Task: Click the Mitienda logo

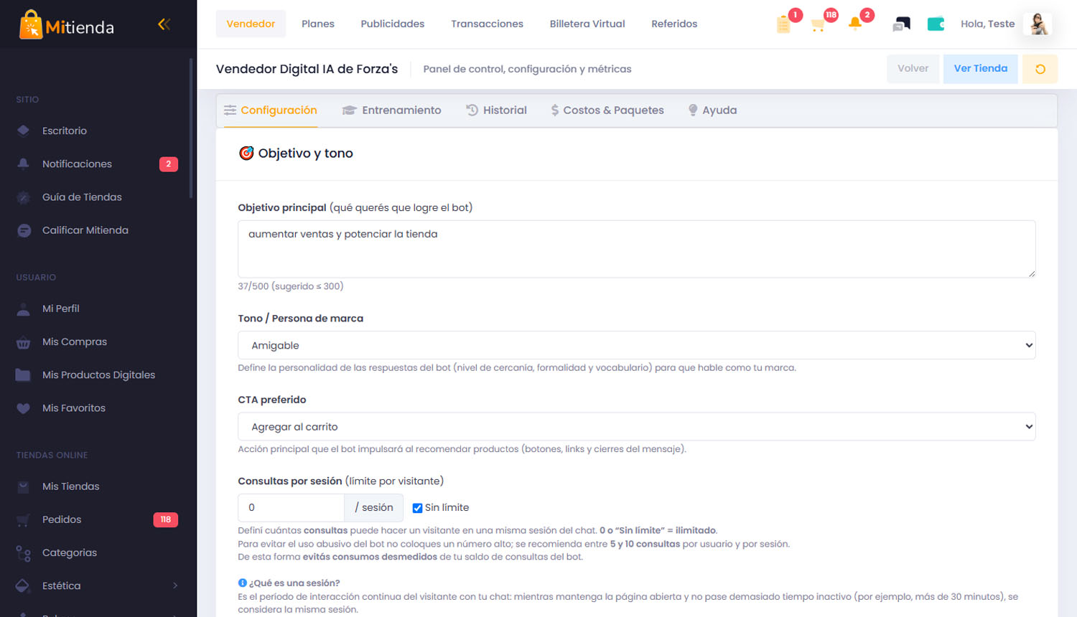Action: coord(67,25)
